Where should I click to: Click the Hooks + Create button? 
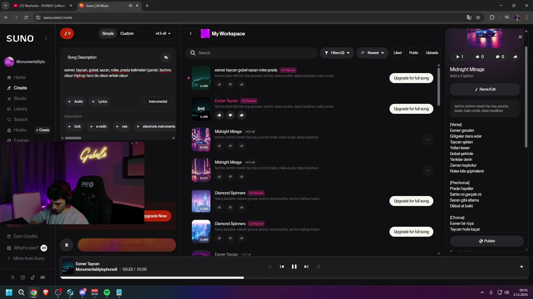pyautogui.click(x=42, y=130)
